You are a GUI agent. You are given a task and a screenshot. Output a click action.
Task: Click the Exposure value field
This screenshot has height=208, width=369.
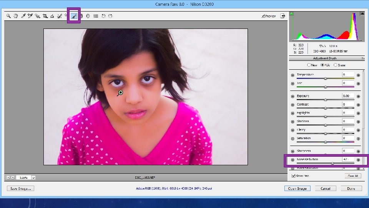(x=348, y=96)
